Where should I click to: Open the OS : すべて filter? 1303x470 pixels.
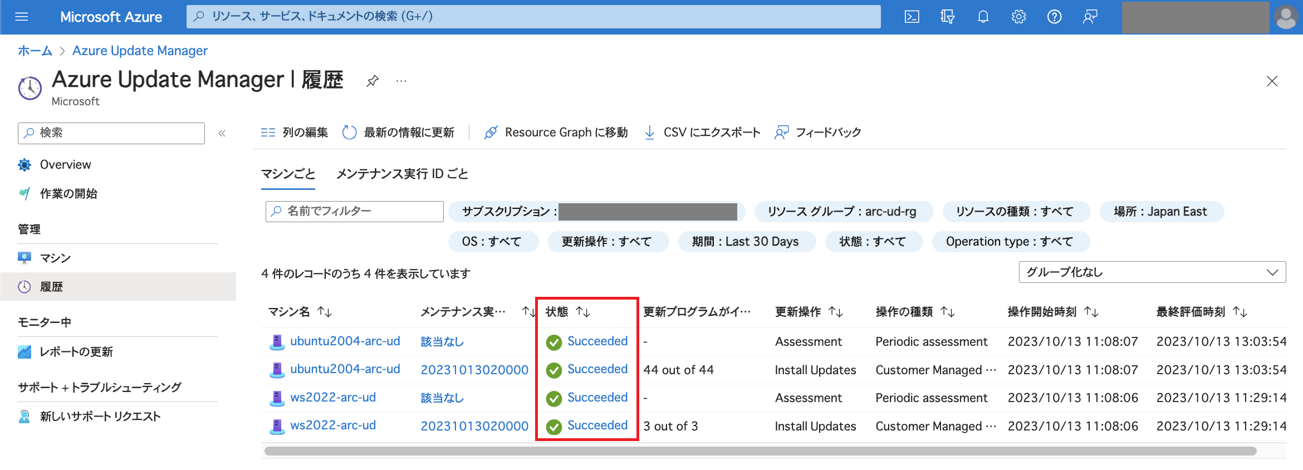(x=493, y=242)
